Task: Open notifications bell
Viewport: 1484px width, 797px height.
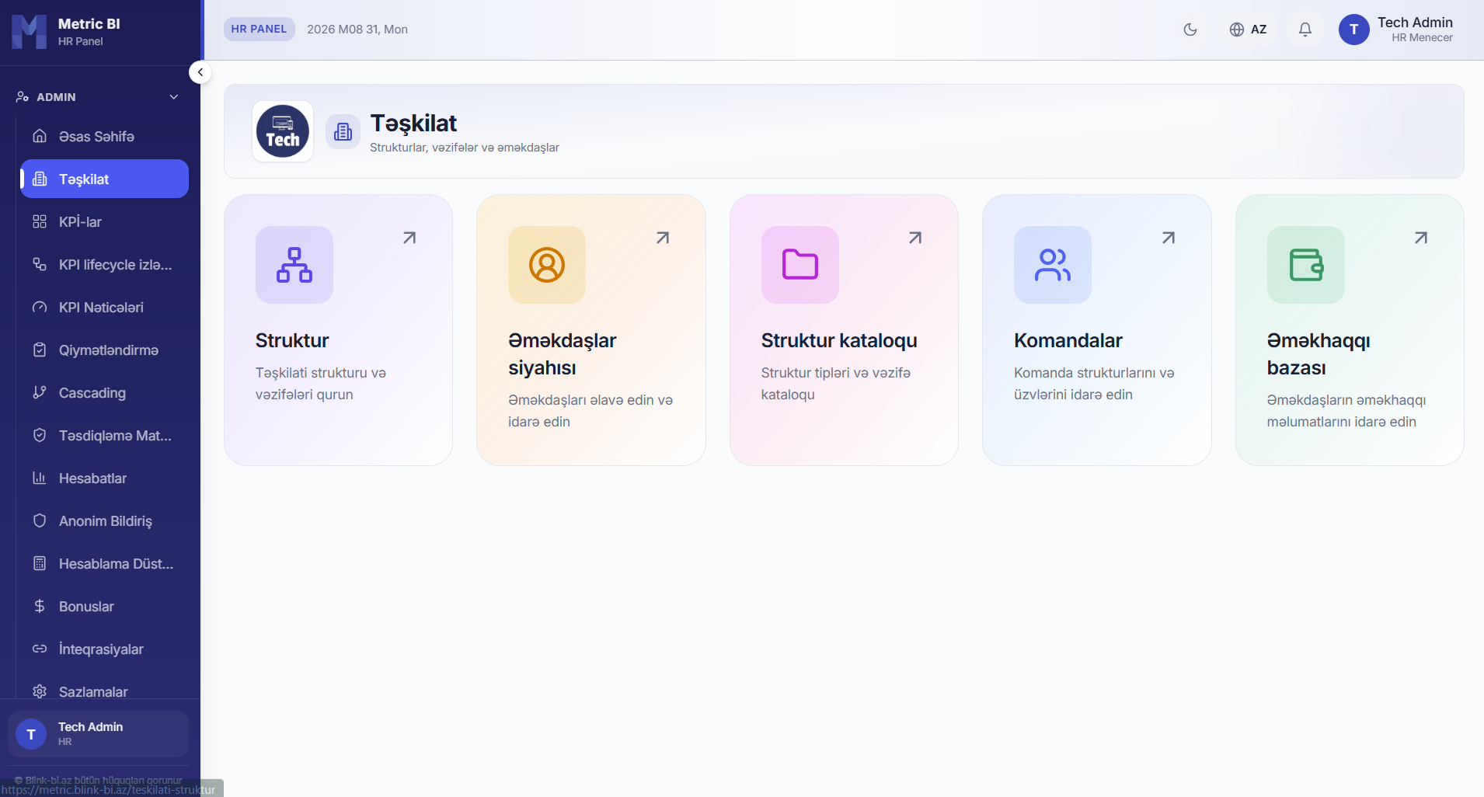Action: point(1305,30)
